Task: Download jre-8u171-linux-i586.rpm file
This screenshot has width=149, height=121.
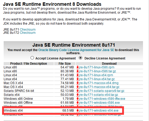Action: 97,67
